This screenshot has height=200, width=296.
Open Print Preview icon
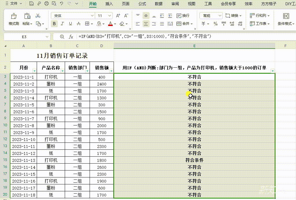click(54, 3)
